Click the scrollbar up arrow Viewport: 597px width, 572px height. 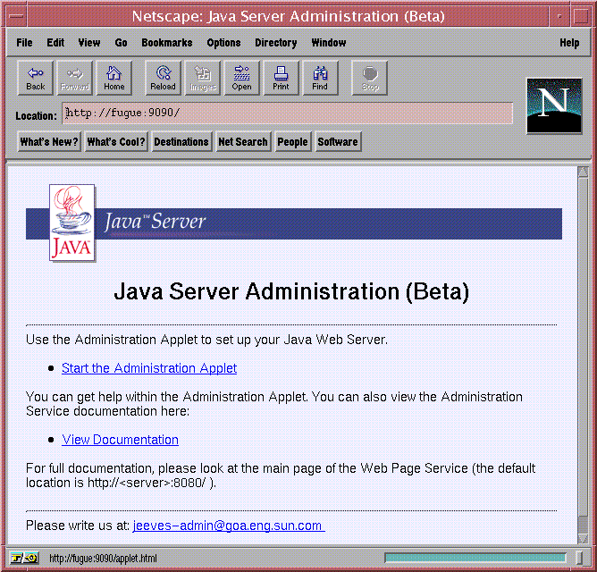(x=583, y=172)
